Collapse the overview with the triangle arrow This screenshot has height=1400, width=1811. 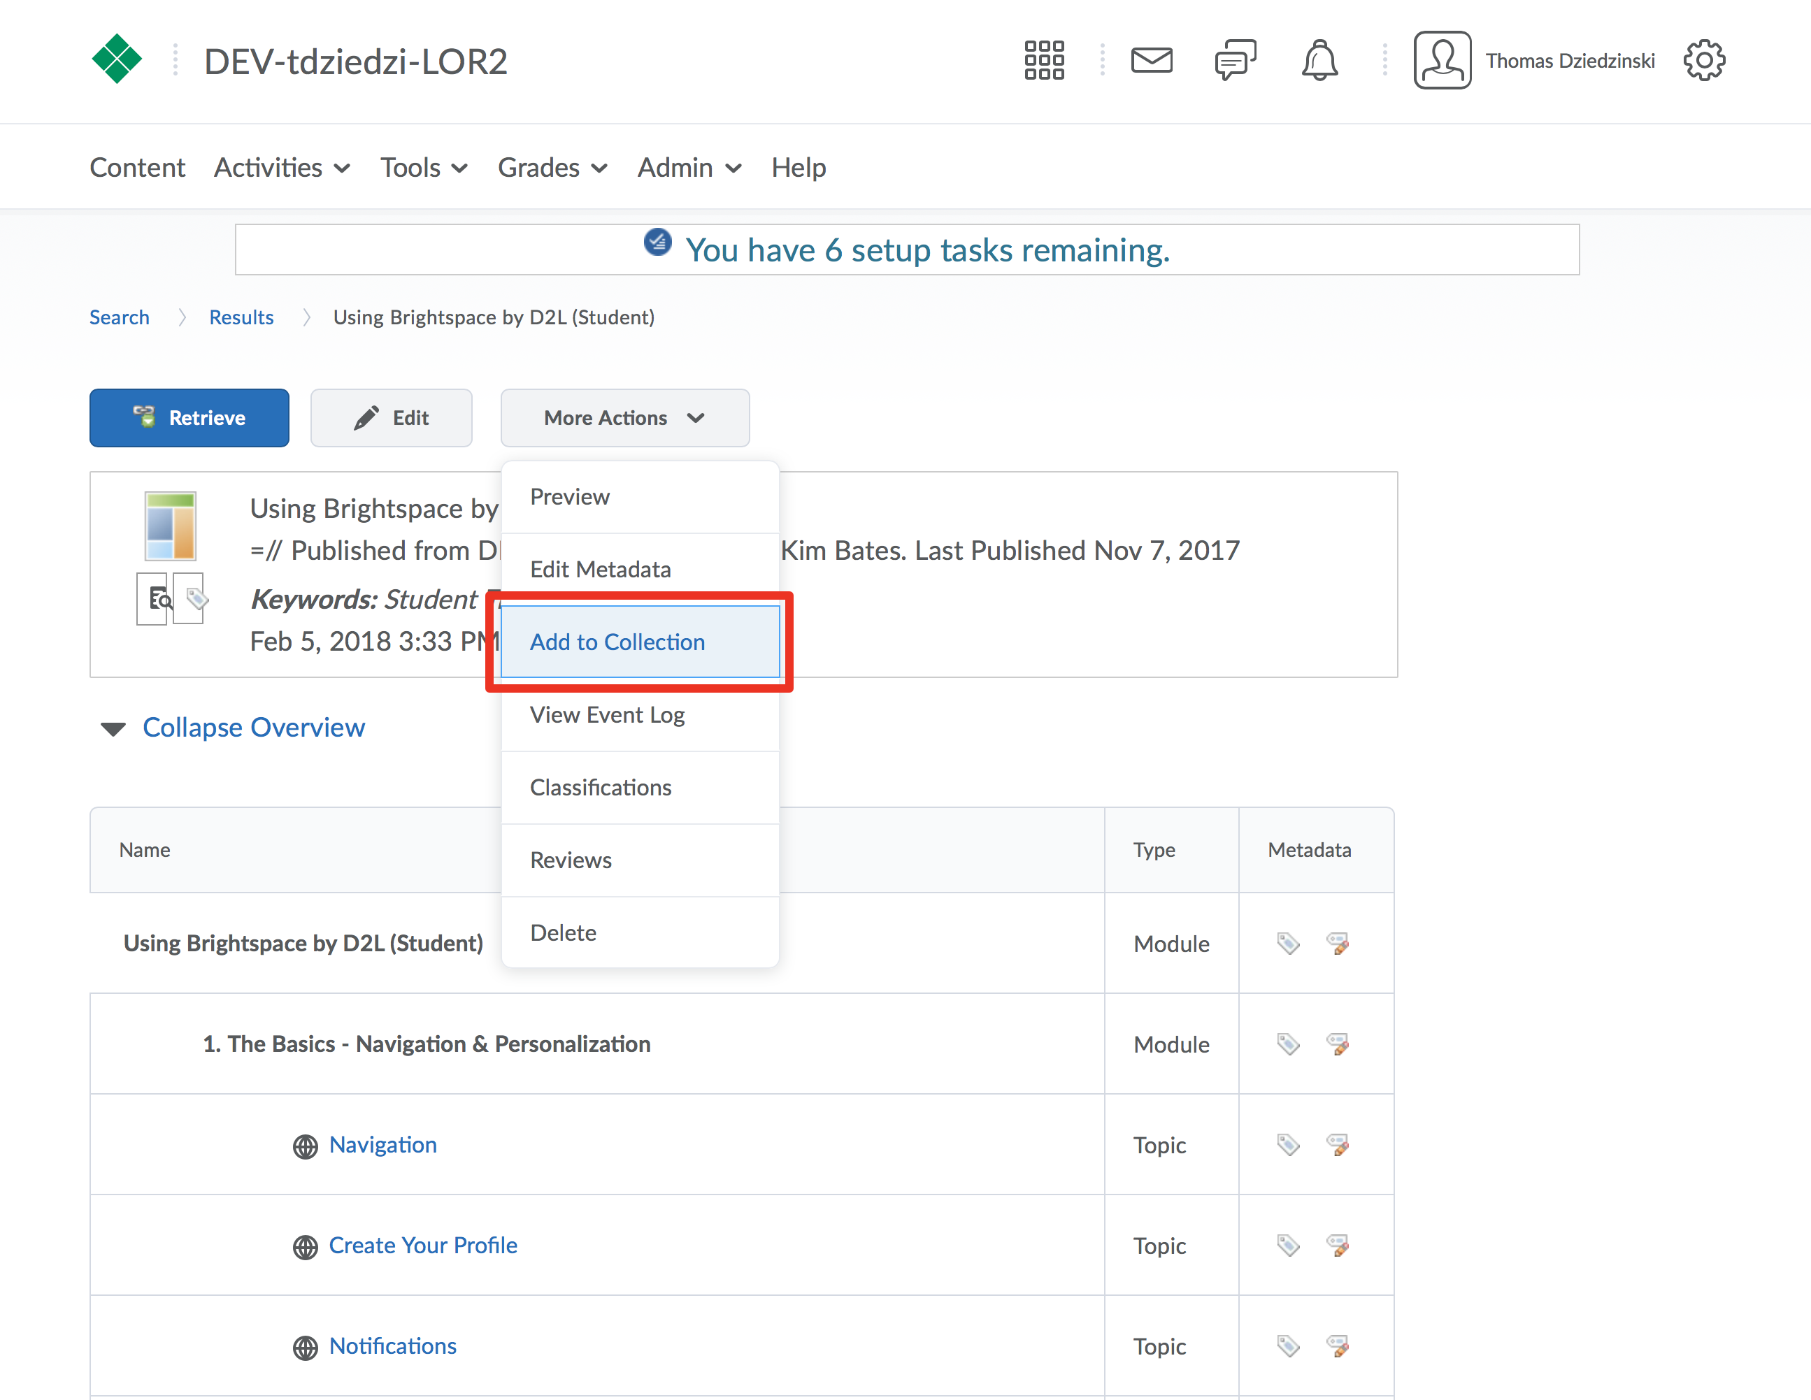click(113, 728)
